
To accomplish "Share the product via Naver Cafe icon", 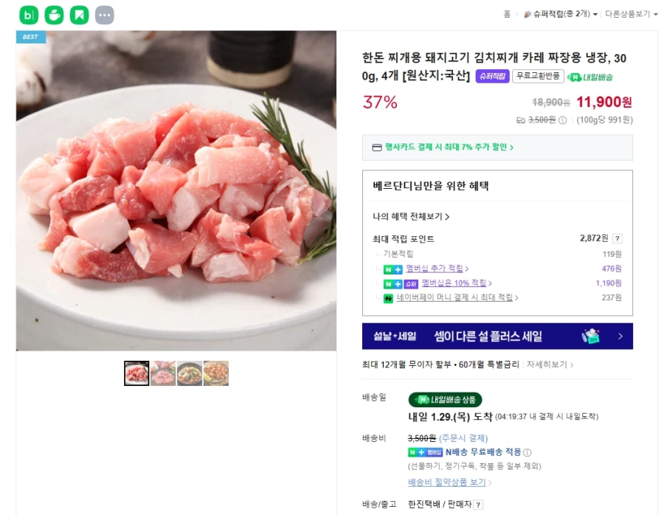I will click(x=54, y=14).
